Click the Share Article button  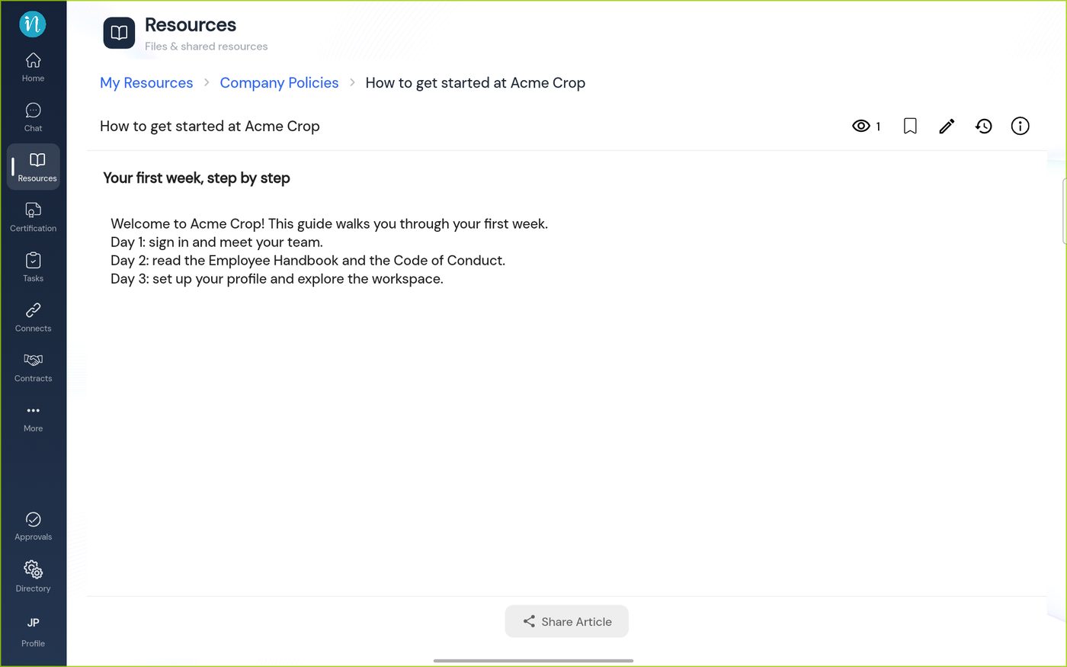(x=566, y=621)
